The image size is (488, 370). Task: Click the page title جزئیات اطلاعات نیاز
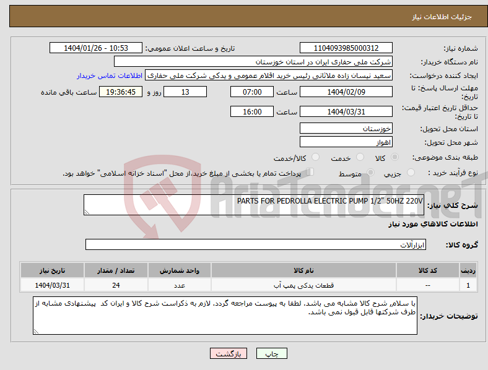point(442,17)
